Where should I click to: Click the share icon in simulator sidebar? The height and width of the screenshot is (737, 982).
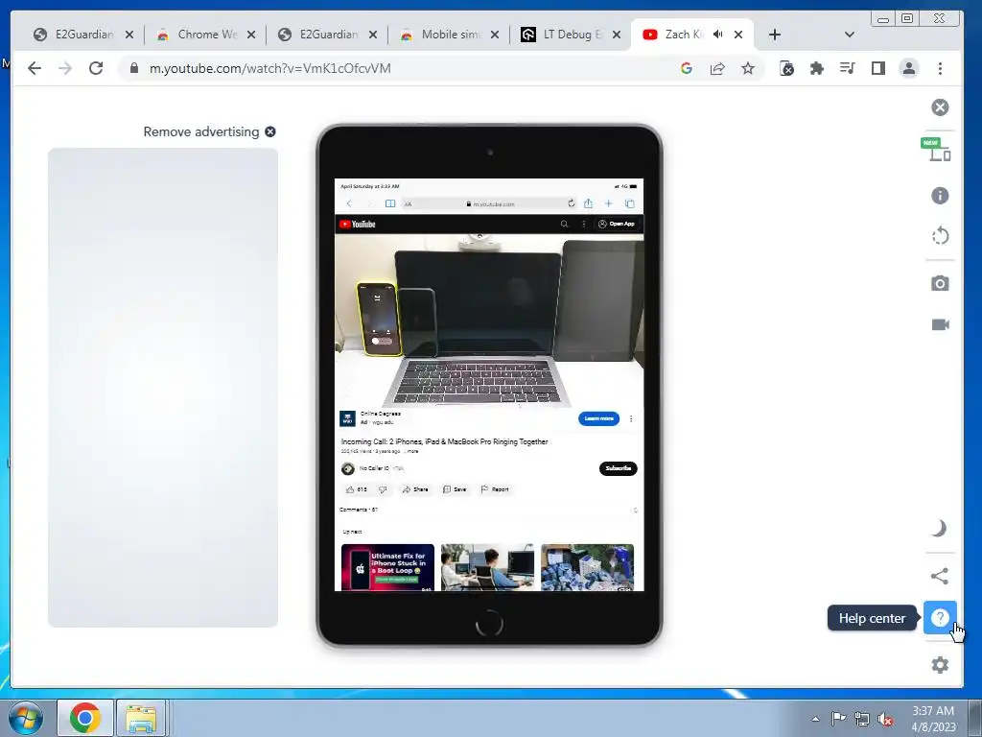(x=939, y=576)
